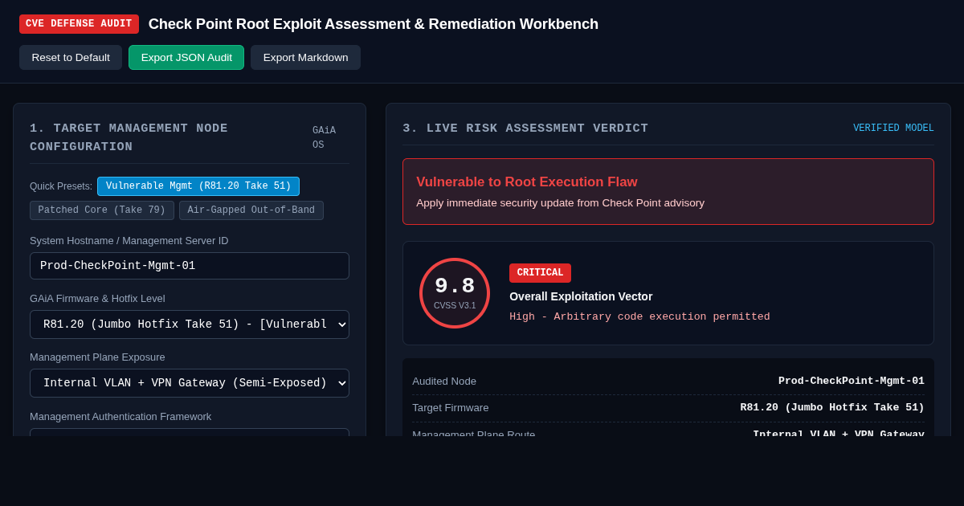The width and height of the screenshot is (964, 506).
Task: Click Reset to Default button
Action: click(71, 58)
